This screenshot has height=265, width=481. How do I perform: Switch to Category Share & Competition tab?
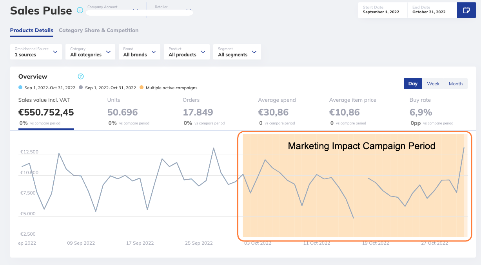coord(98,30)
